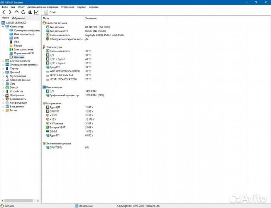The image size is (271, 208).
Task: Expand the Мультимедиа tree node
Action: click(x=3, y=76)
